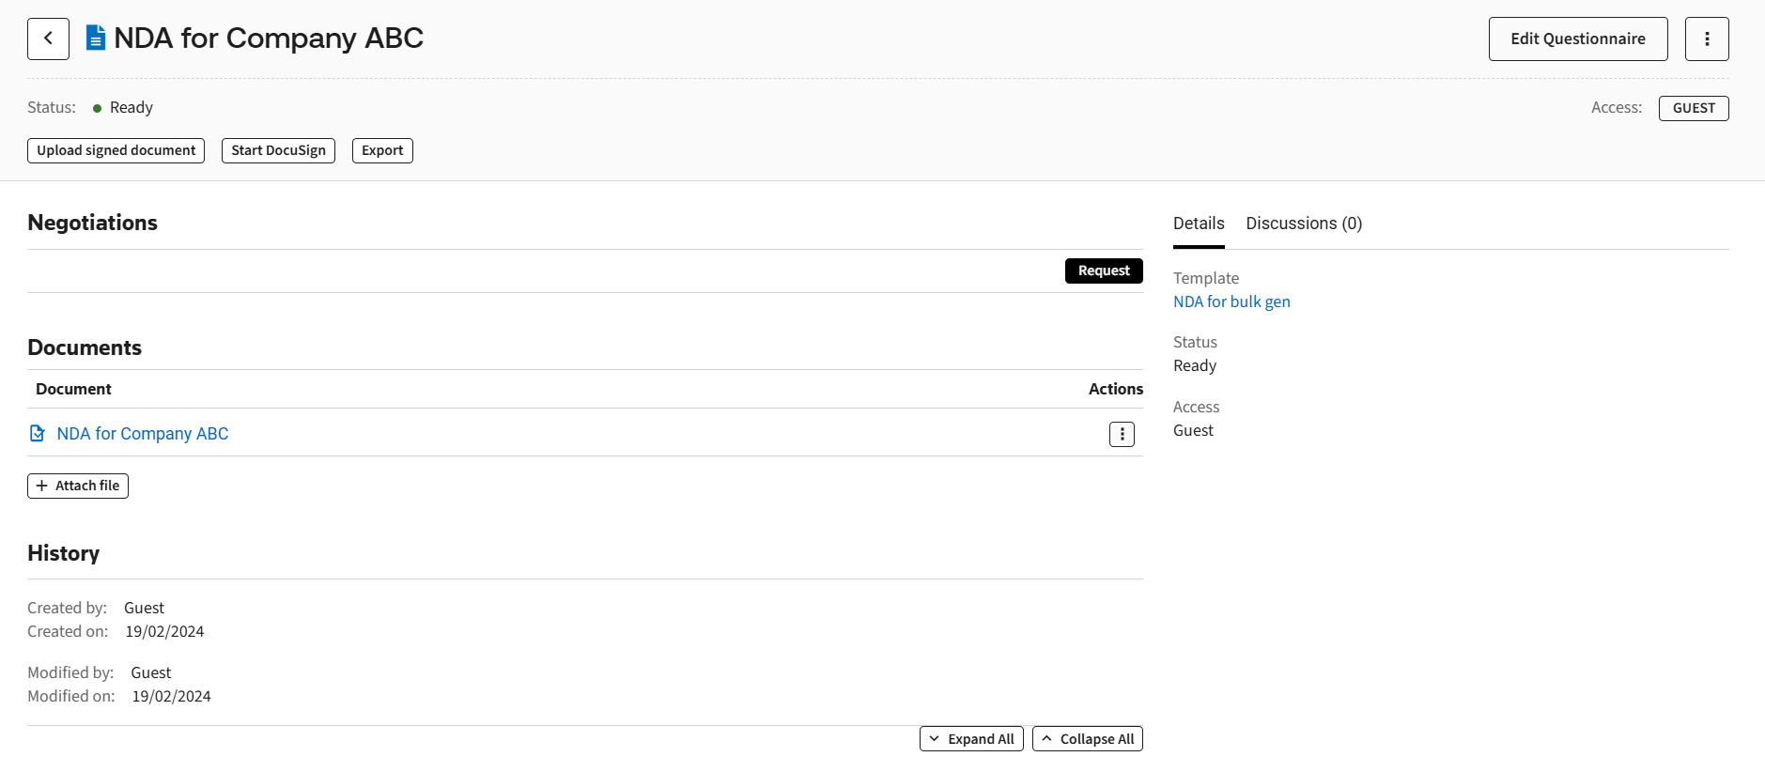Click the Guest value under Details Access
The height and width of the screenshot is (772, 1765).
[x=1193, y=431]
